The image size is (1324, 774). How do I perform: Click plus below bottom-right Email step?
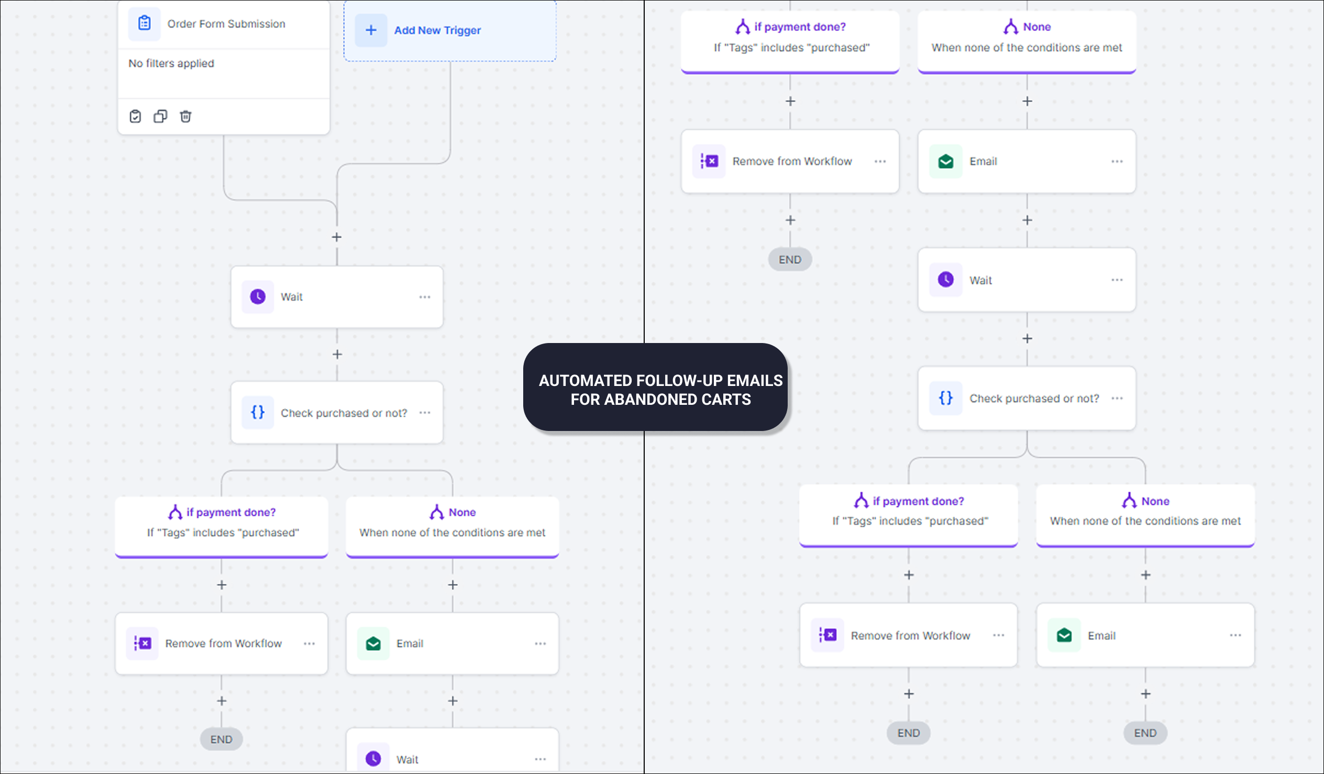pos(1145,694)
